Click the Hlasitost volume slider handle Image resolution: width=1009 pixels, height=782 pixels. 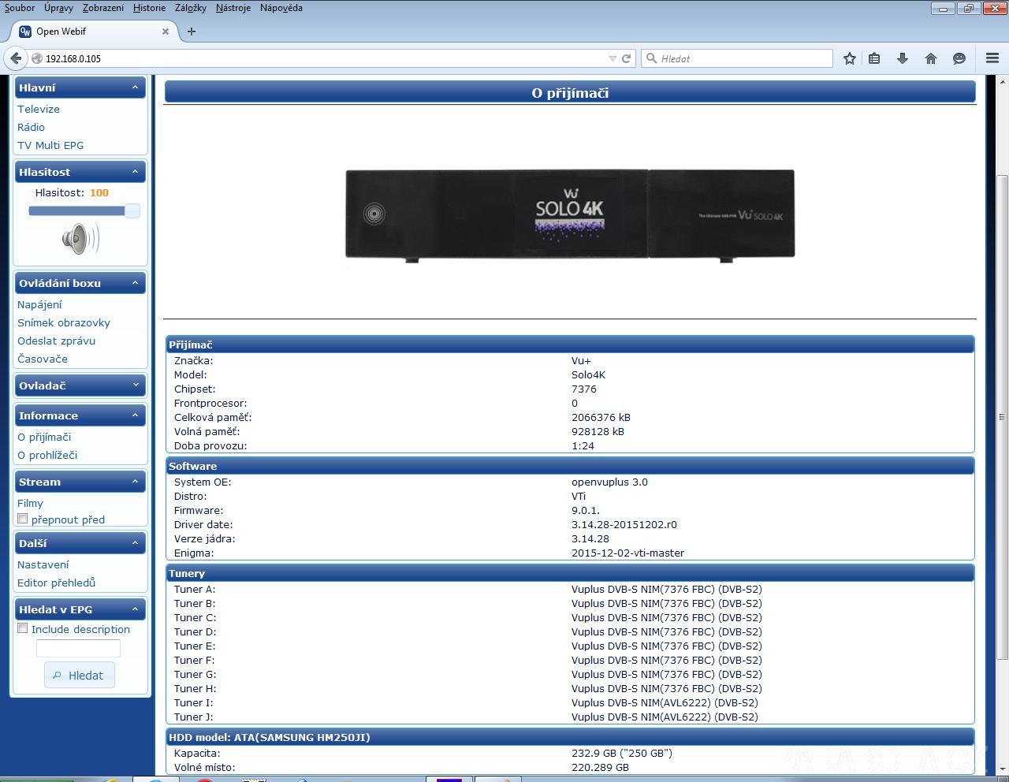132,210
